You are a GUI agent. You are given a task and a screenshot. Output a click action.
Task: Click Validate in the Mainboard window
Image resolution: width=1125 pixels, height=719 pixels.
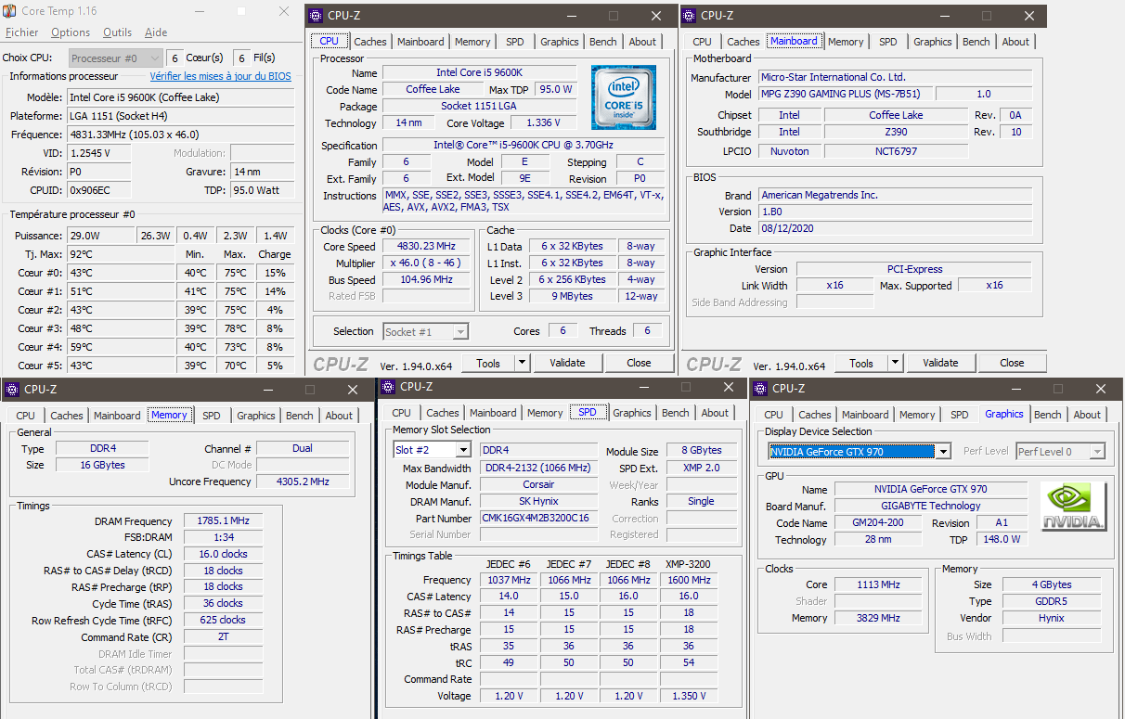(x=940, y=363)
